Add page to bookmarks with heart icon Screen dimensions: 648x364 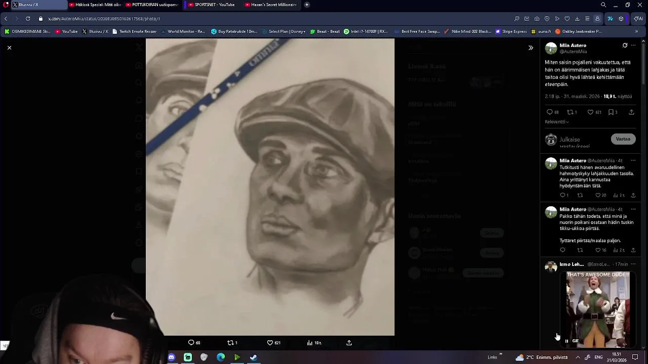pos(567,19)
